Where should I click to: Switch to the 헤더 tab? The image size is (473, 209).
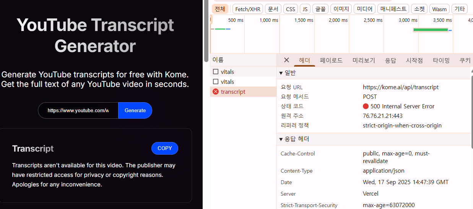click(x=304, y=60)
